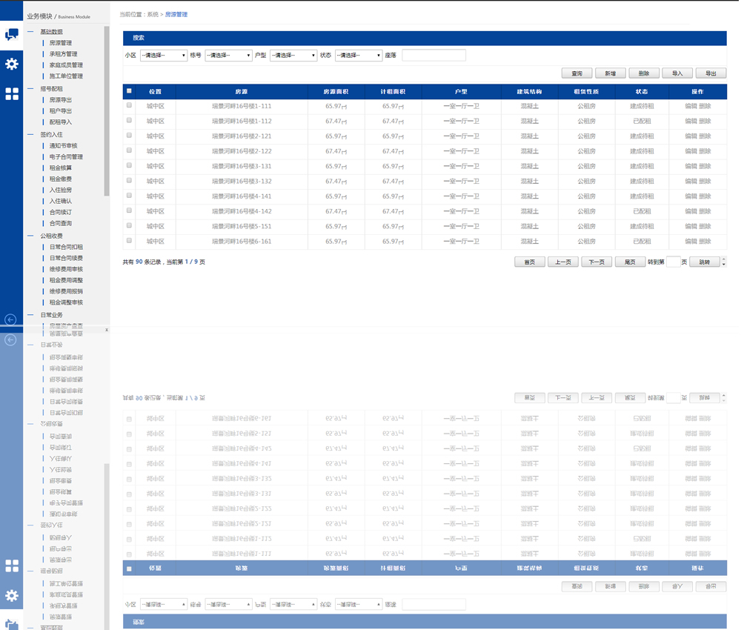Click 编辑 link for 瑞景河畔16号楼1-112 row
This screenshot has height=630, width=741.
click(691, 121)
